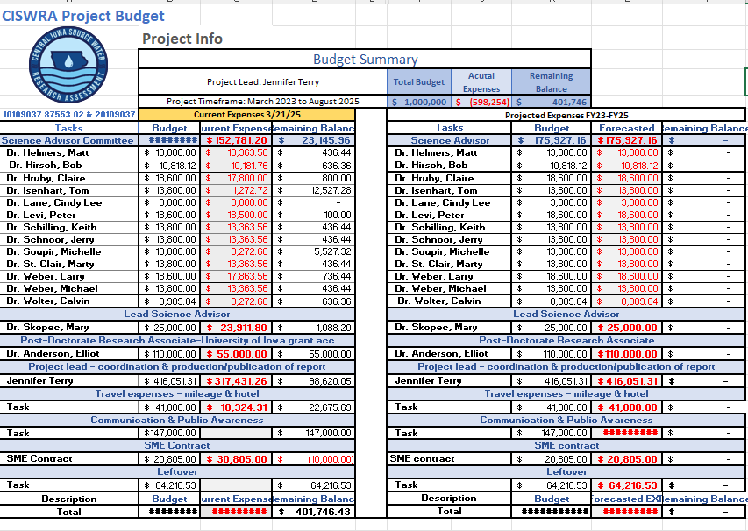Select Dr. Skopec's 1,088.20 remaining balance

[313, 328]
